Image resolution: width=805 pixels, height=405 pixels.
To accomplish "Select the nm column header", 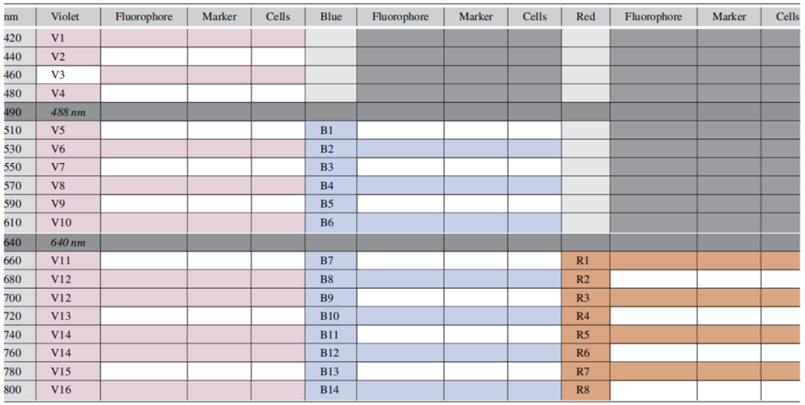I will [12, 16].
